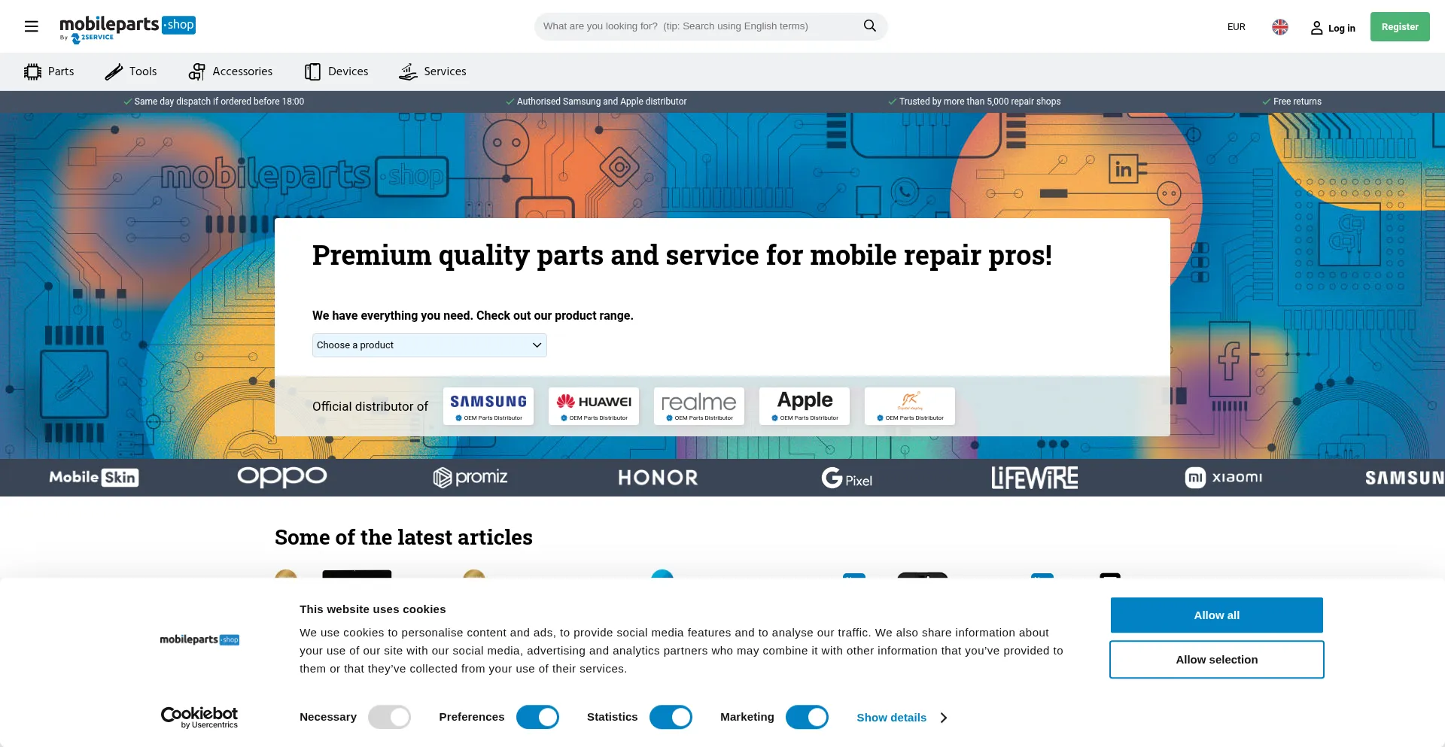
Task: Toggle the Necessary cookies switch
Action: coord(389,718)
